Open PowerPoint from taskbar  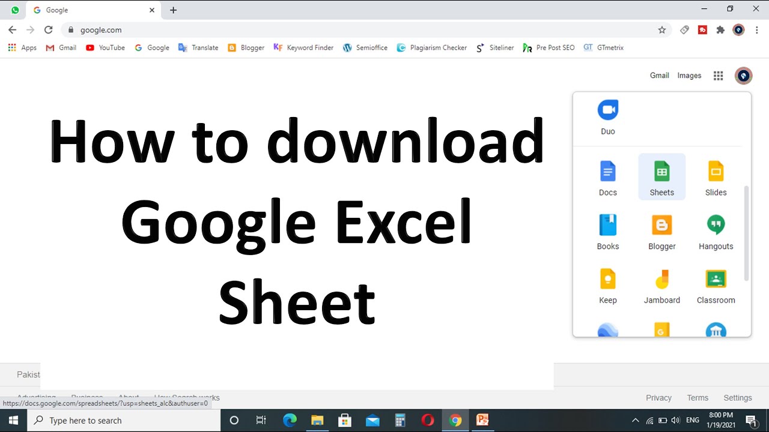coord(482,420)
